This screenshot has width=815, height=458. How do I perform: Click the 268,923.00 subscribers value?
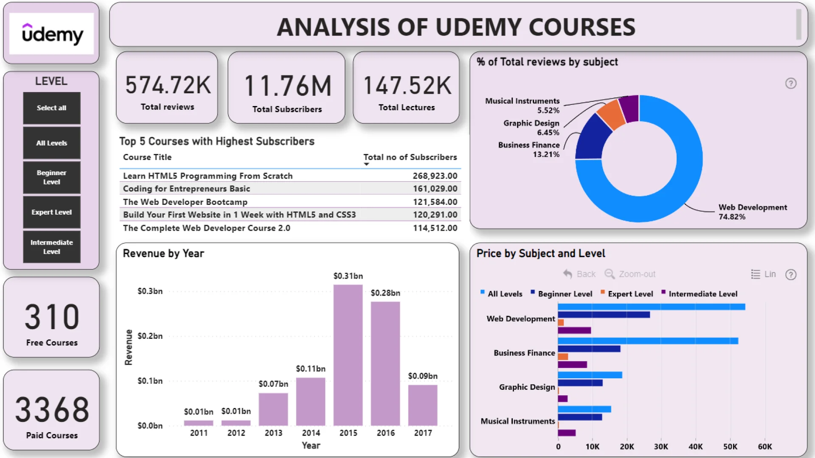tap(435, 176)
